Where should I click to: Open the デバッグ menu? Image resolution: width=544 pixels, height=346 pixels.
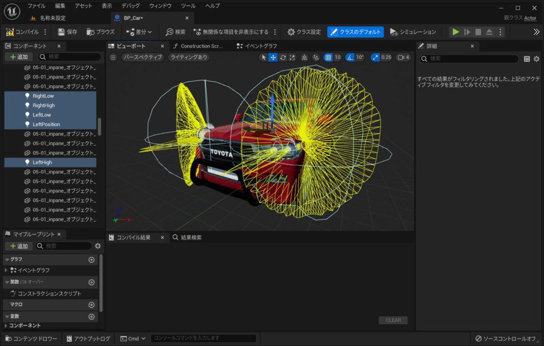(131, 6)
